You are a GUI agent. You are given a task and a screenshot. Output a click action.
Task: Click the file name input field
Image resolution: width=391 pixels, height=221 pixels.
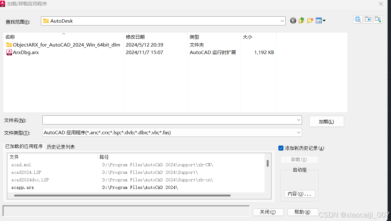coord(169,120)
